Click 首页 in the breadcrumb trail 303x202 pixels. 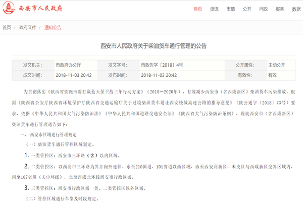pyautogui.click(x=7, y=27)
